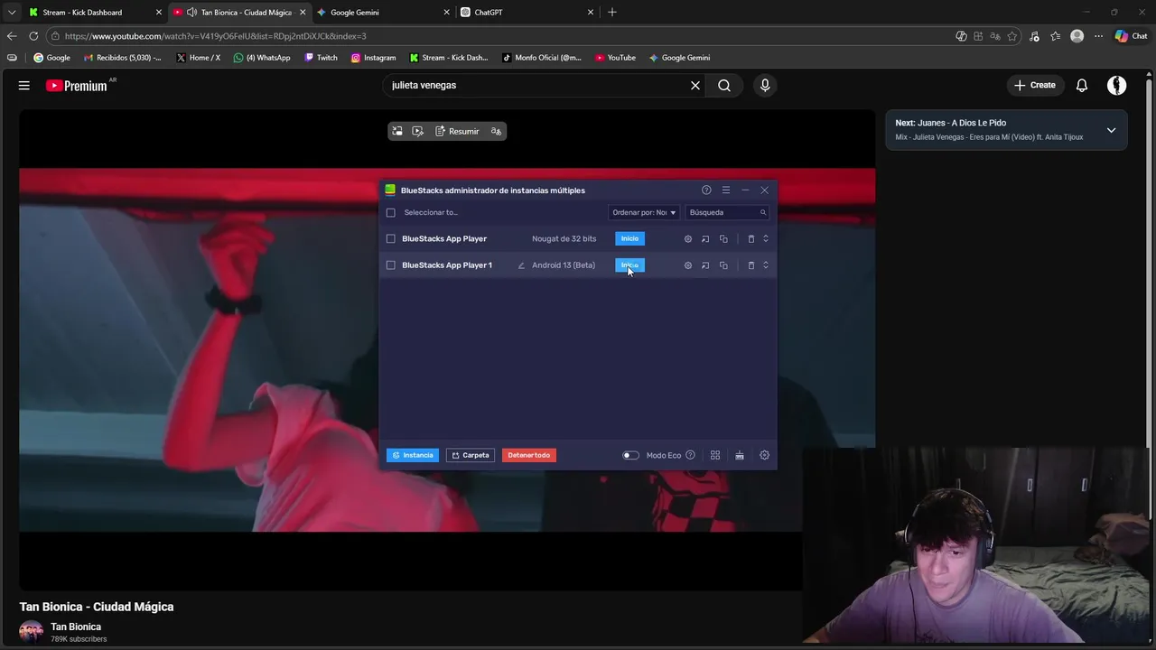Open browser profile avatar

(1077, 36)
